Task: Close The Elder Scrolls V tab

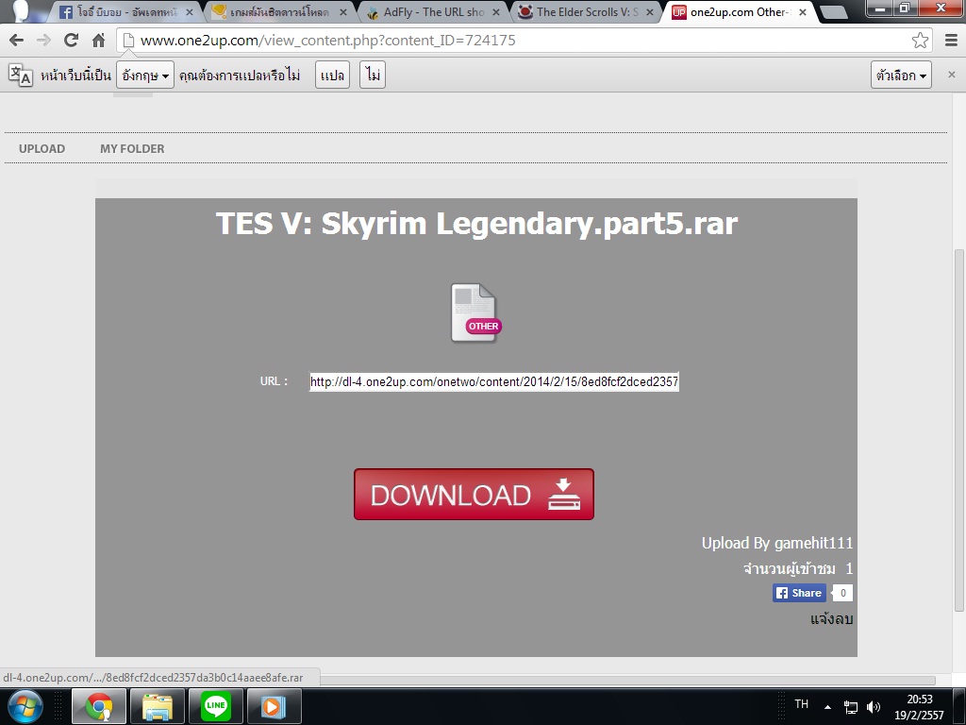Action: 649,12
